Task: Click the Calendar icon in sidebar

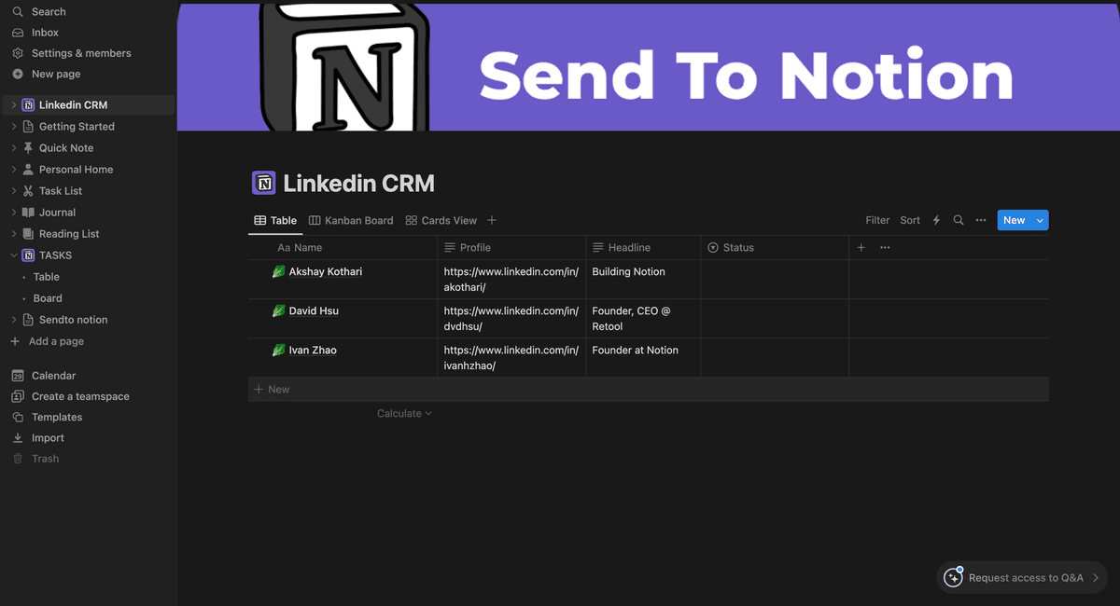Action: point(17,376)
